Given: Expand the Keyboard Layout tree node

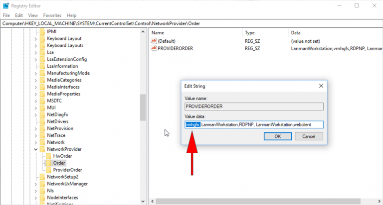Looking at the screenshot, I should click(x=36, y=38).
